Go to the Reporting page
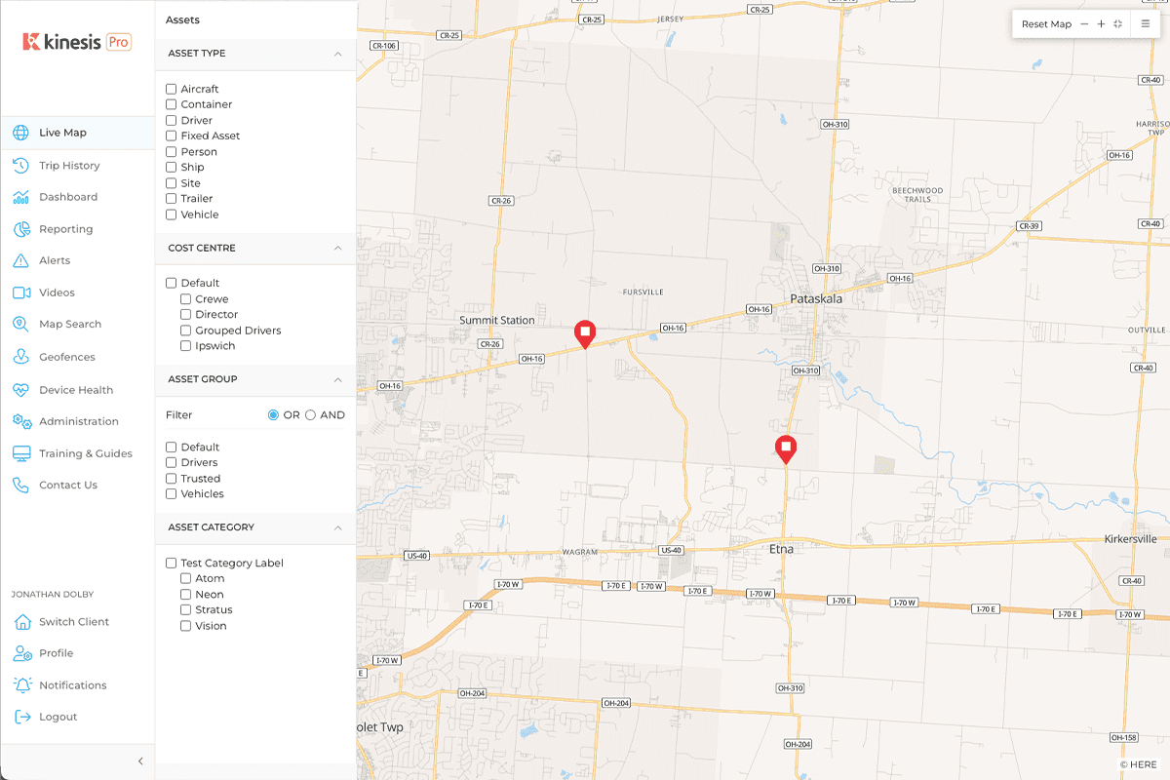The width and height of the screenshot is (1170, 780). coord(65,229)
